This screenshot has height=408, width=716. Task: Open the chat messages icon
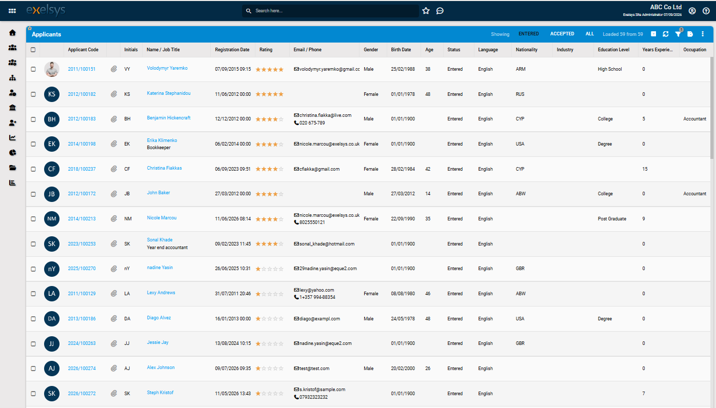440,11
